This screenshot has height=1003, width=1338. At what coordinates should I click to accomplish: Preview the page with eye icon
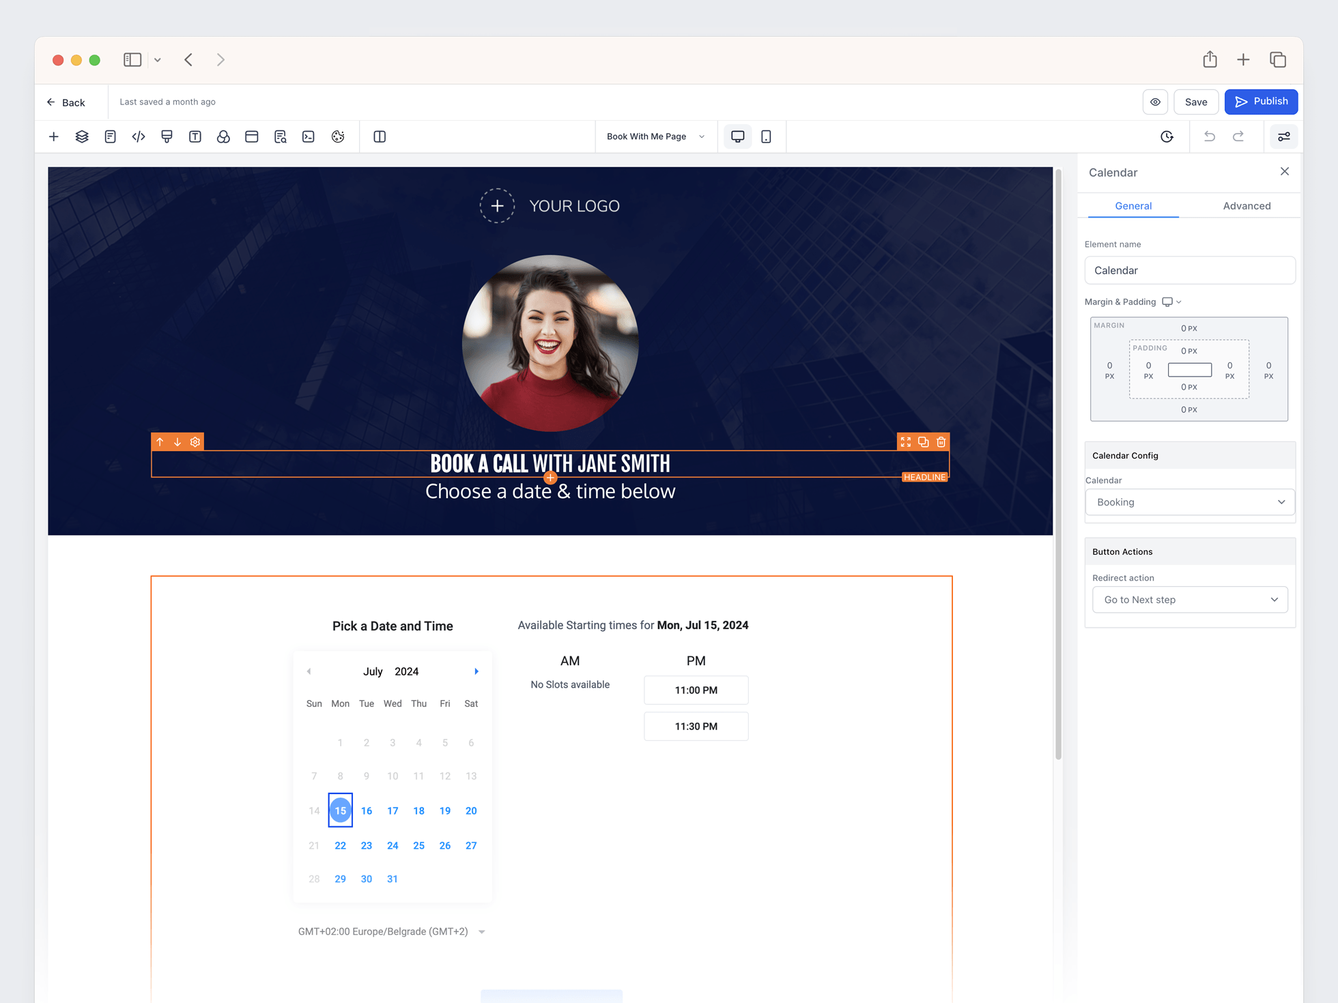(1155, 102)
